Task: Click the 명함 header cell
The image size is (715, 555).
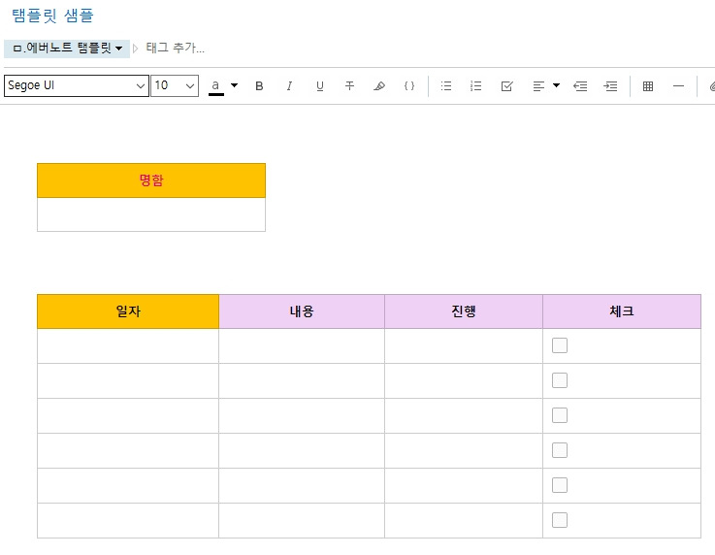Action: pos(151,180)
